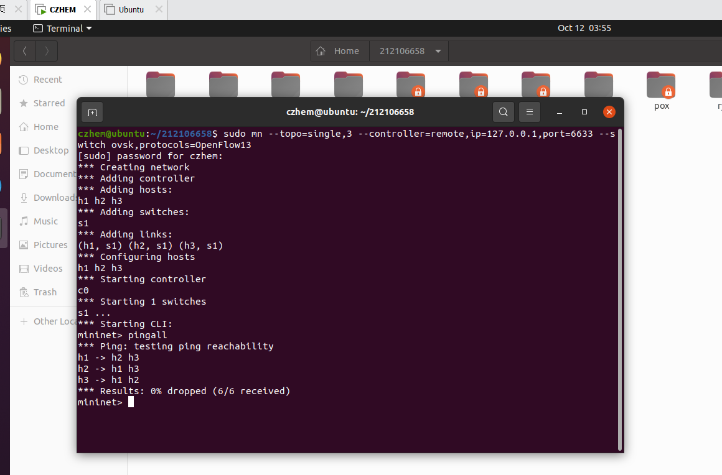Click the mininet> prompt cursor line
This screenshot has width=722, height=475.
(x=106, y=402)
